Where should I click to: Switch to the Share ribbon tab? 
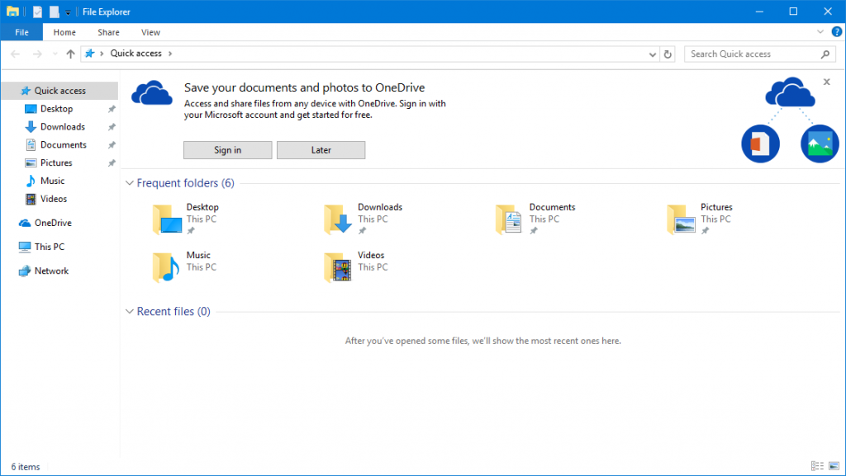(x=107, y=32)
